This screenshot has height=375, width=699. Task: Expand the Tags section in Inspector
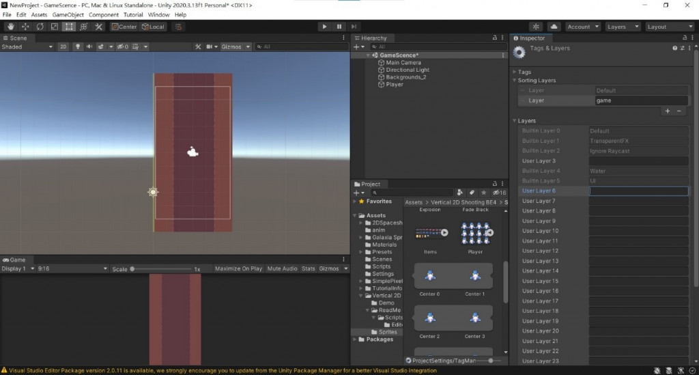(x=514, y=72)
